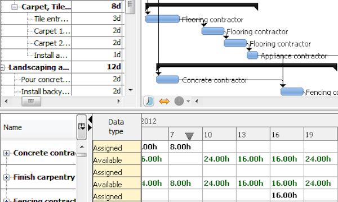
Task: Collapse the Carpet, Tile... task group
Action: click(15, 7)
